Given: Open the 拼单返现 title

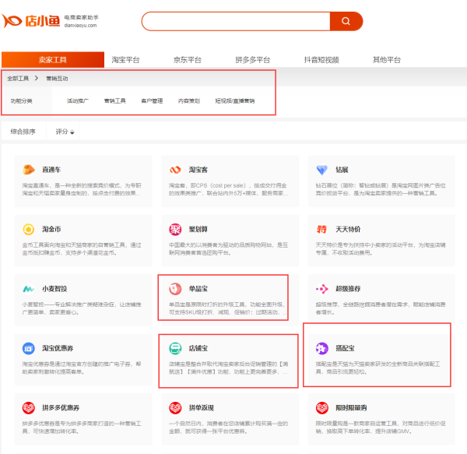Looking at the screenshot, I should click(202, 408).
